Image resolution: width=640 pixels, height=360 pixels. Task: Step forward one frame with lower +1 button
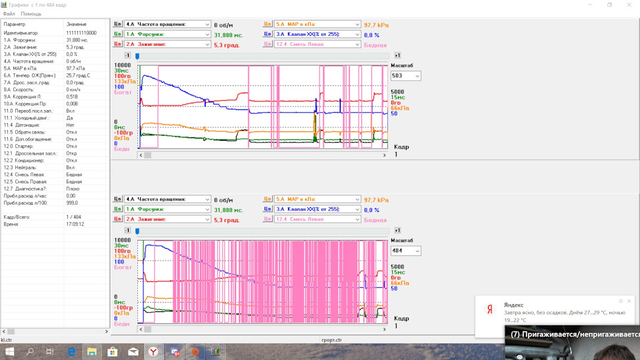pos(397,231)
